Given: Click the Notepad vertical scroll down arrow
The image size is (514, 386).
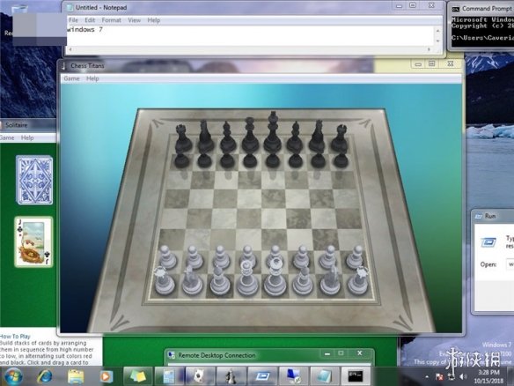Looking at the screenshot, I should [x=438, y=41].
